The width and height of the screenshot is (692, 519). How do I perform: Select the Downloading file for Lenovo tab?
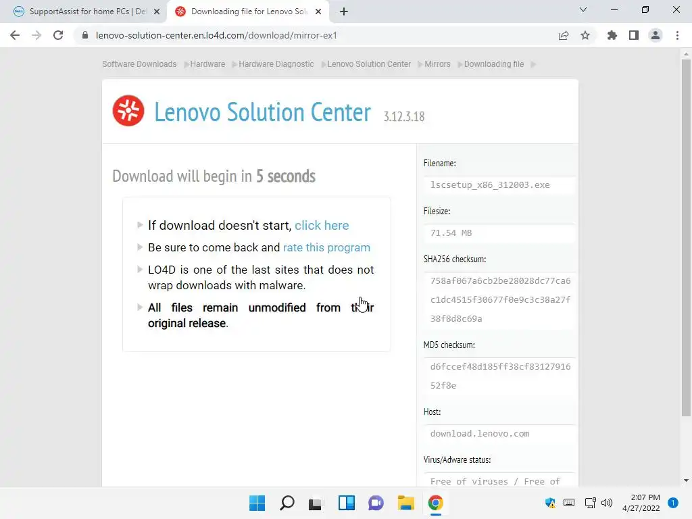[247, 11]
